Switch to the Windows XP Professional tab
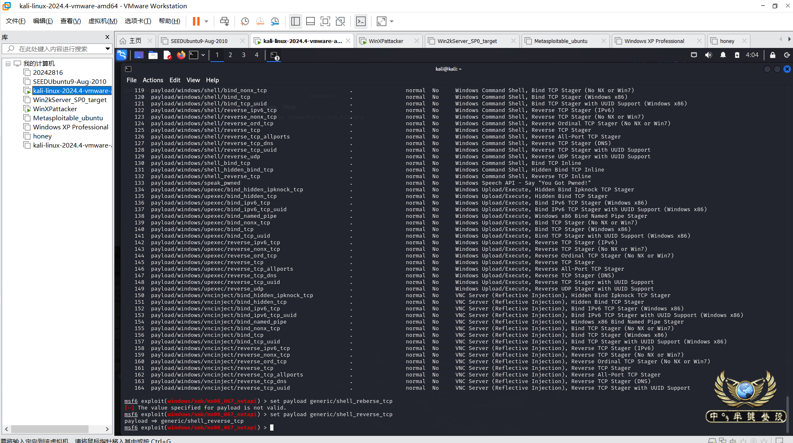 (654, 41)
